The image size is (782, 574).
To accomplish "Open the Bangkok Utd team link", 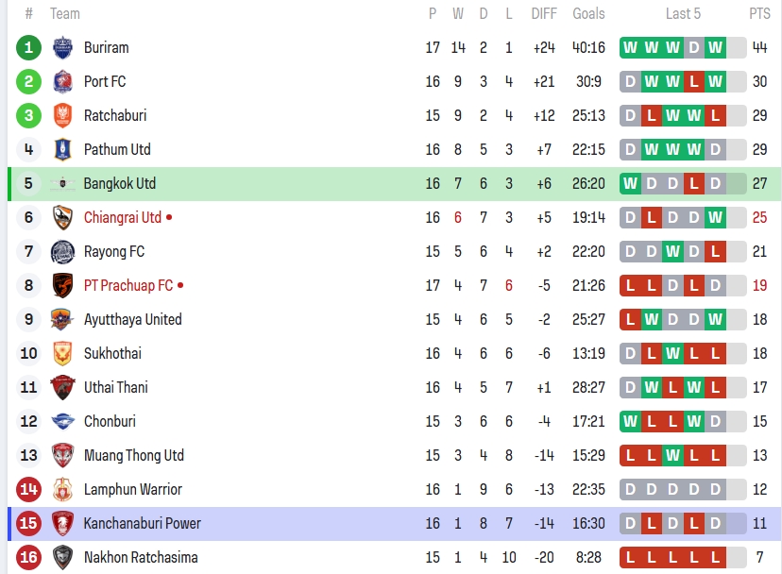I will click(x=120, y=183).
